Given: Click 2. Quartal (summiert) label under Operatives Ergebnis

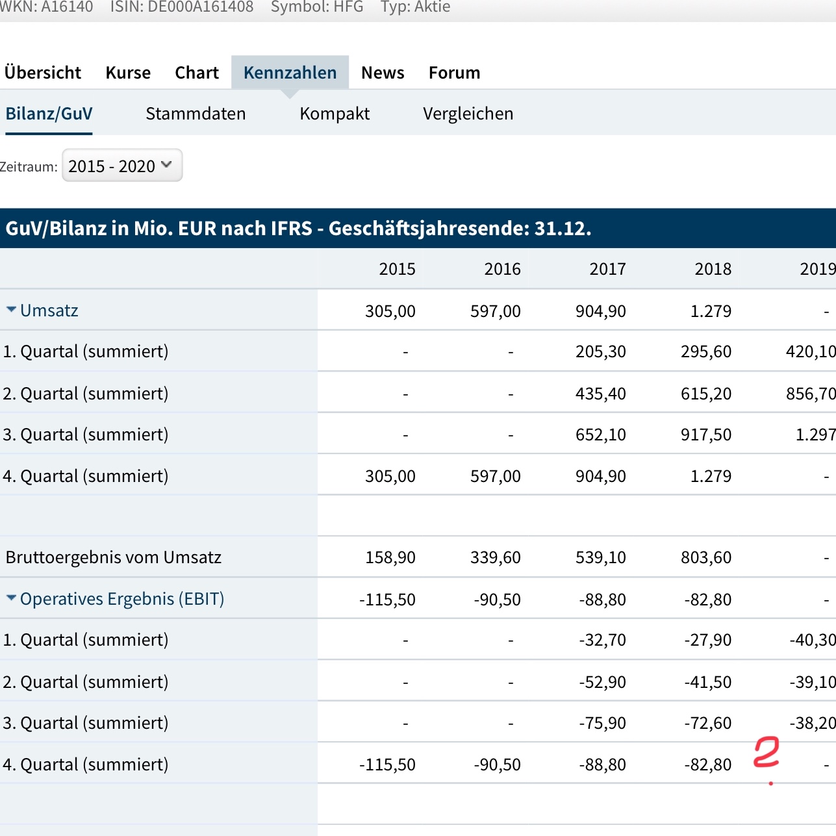Looking at the screenshot, I should click(x=86, y=682).
